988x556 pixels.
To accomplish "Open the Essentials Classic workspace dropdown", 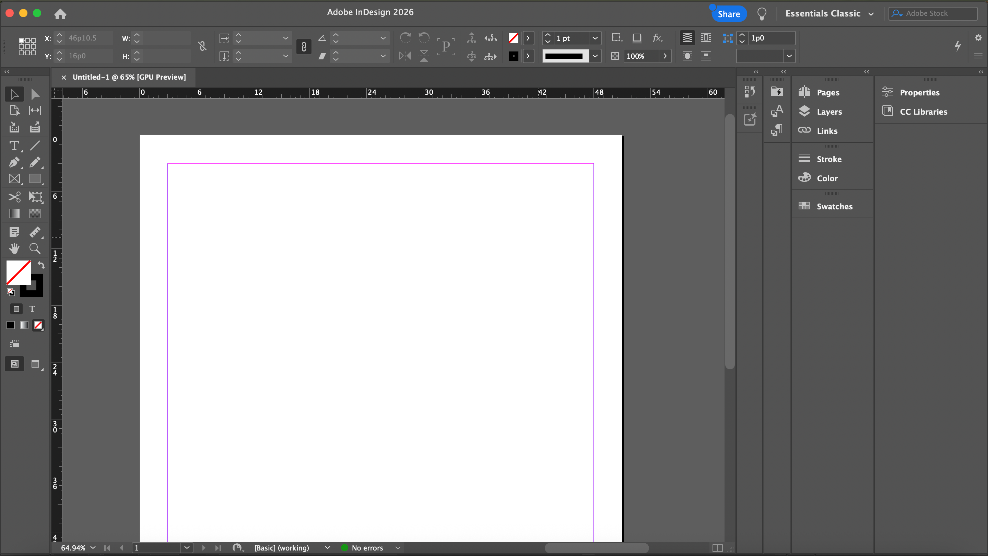I will coord(829,13).
